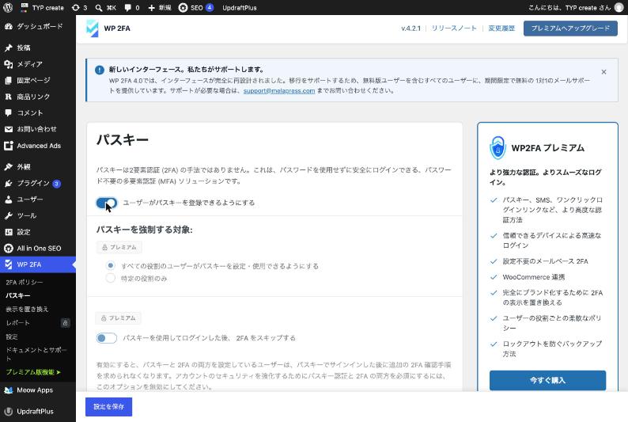Click the コメント speech bubble icon in sidebar

tap(9, 113)
